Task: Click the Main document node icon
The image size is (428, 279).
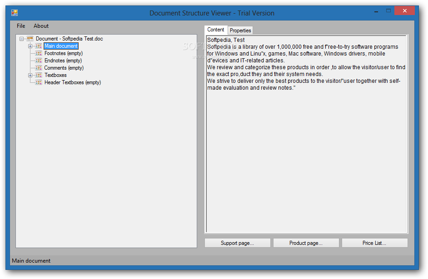Action: 39,46
